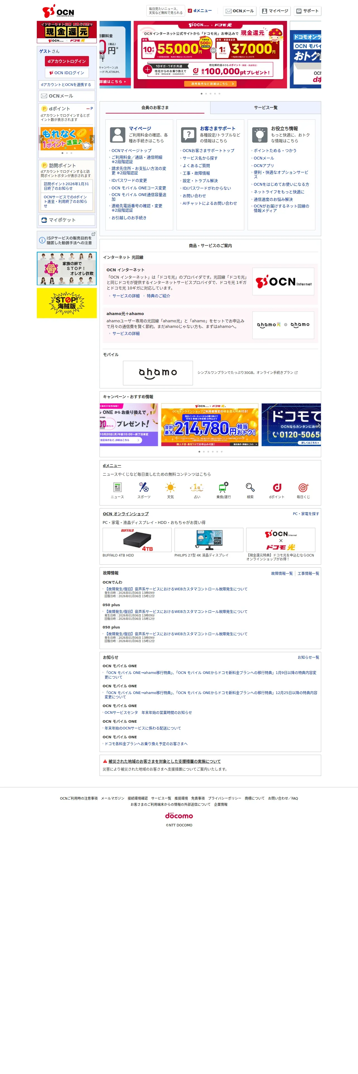Open OCN インターネット サービスの詳細 link
The height and width of the screenshot is (1074, 358).
(126, 296)
